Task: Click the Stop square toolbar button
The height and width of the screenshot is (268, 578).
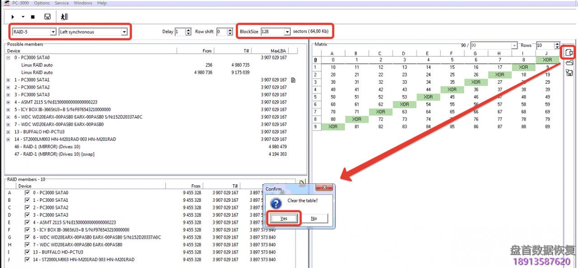Action: point(33,17)
